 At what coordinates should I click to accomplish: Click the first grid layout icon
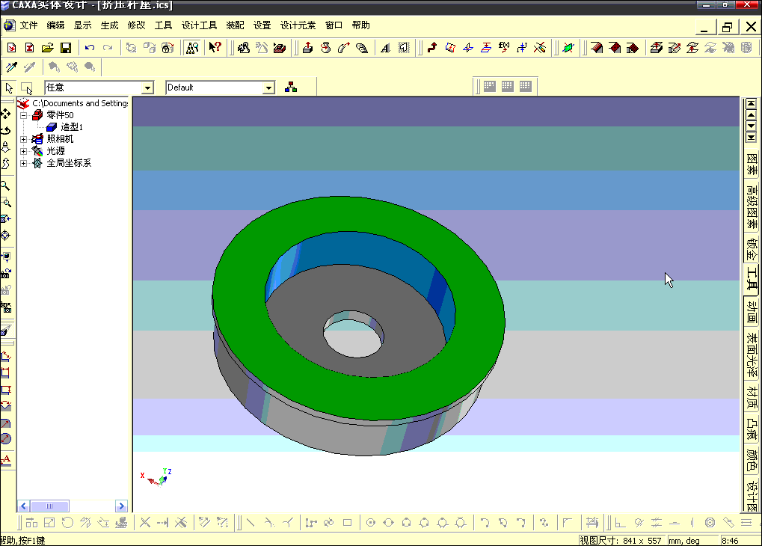pos(489,87)
